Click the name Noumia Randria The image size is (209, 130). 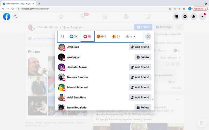click(77, 77)
